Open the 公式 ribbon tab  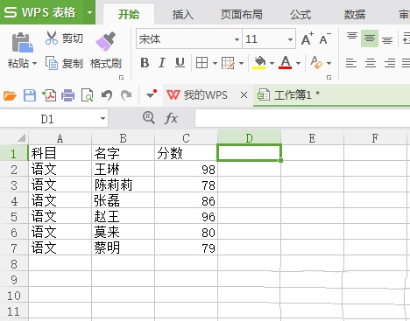tap(300, 14)
